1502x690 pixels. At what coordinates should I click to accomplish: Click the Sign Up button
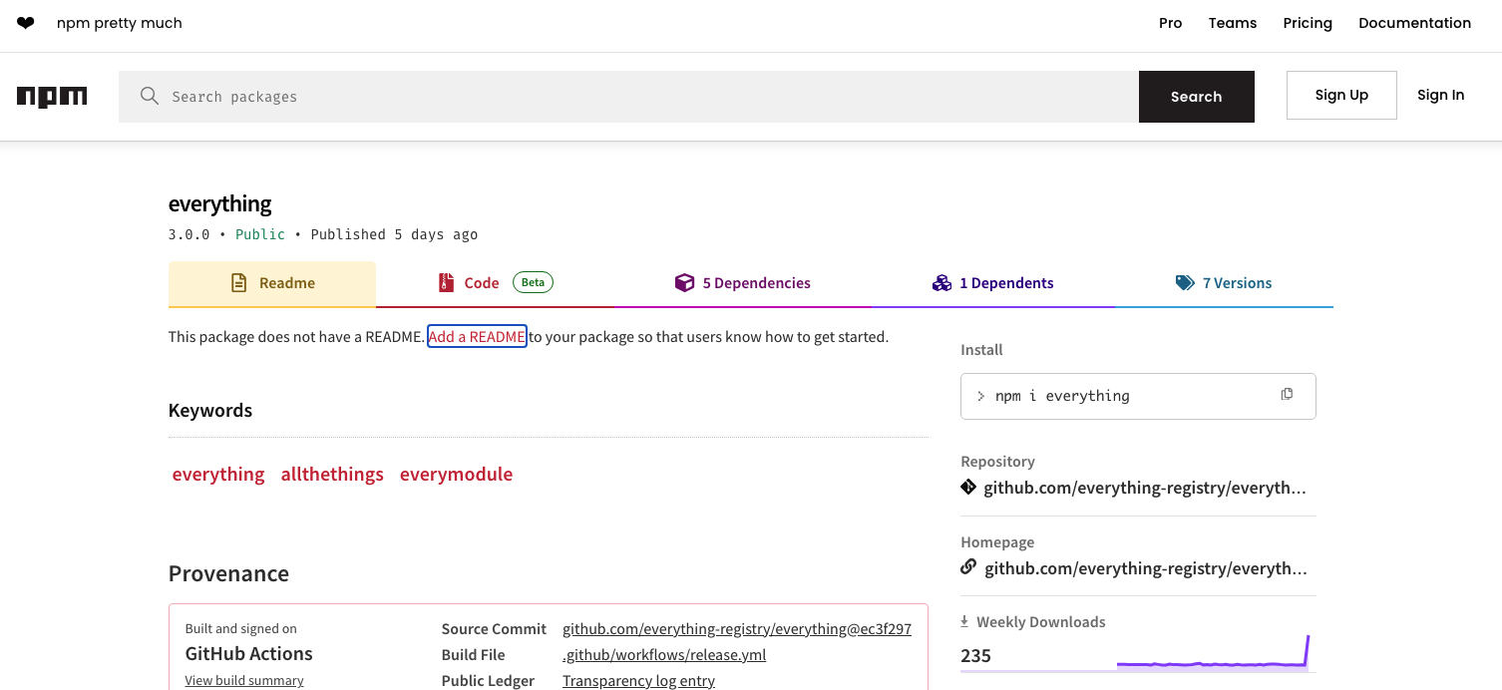tap(1341, 95)
